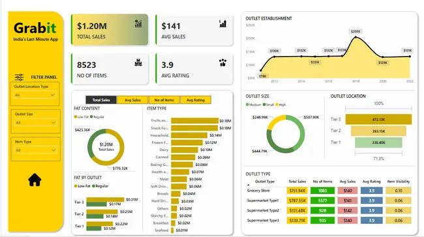Image resolution: width=424 pixels, height=237 pixels.
Task: Open the Outlet Location Type dropdown
Action: 35,95
